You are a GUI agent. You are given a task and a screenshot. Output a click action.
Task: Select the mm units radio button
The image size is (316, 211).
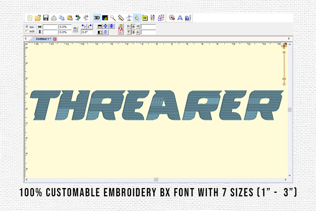27,27
